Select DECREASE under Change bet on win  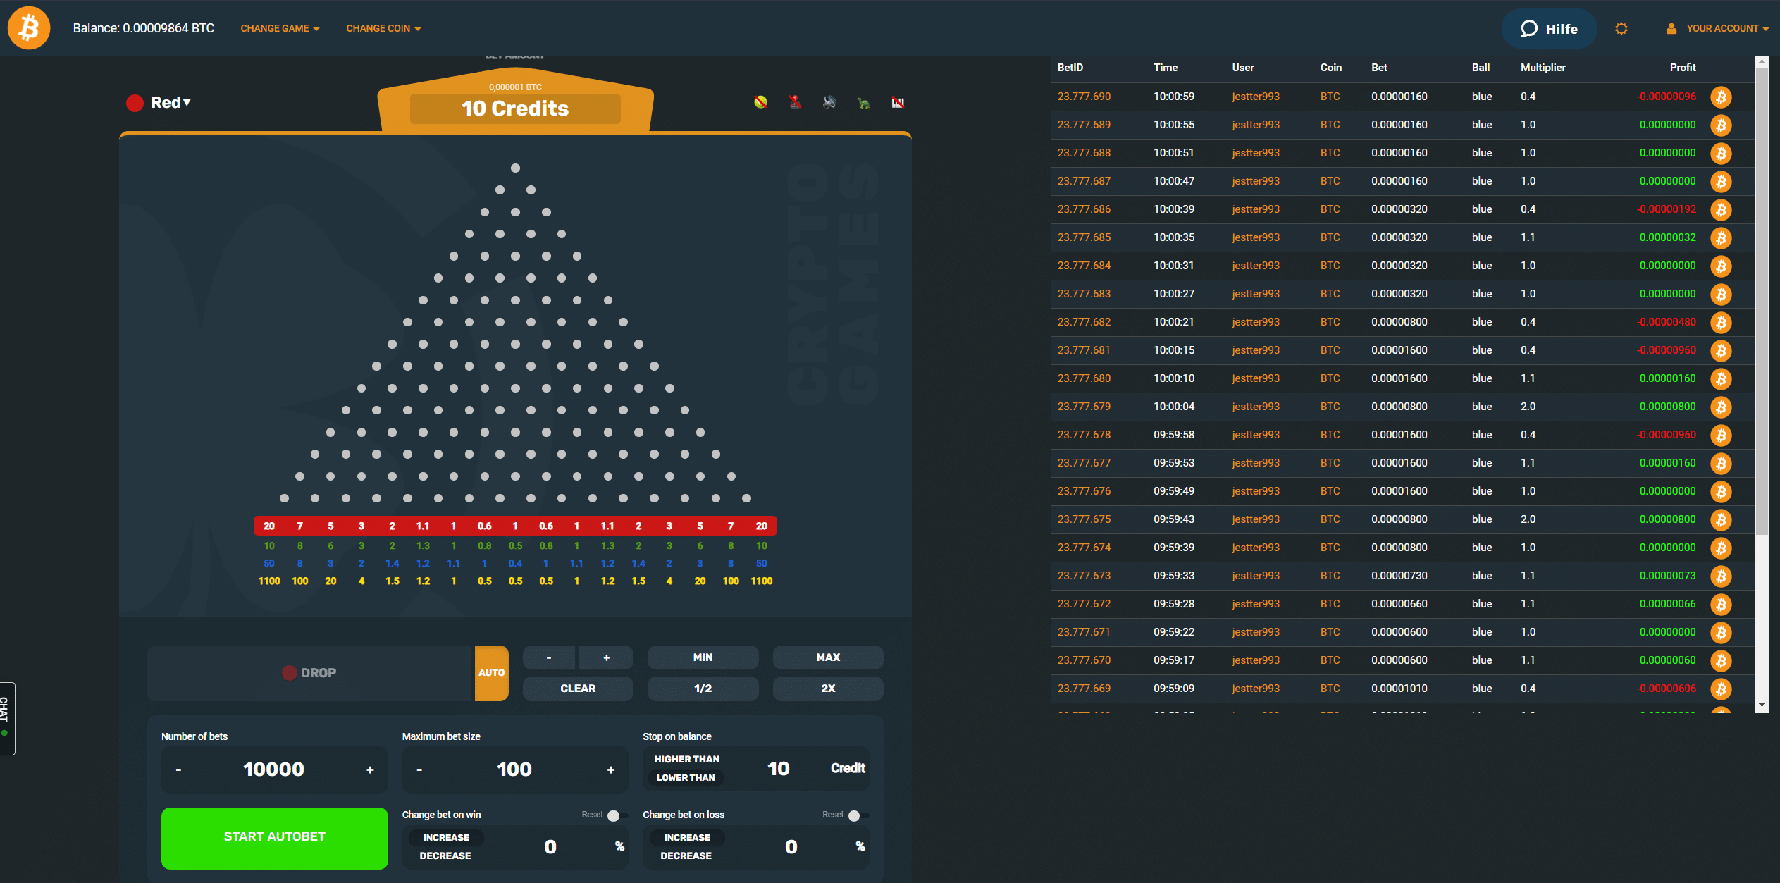445,856
